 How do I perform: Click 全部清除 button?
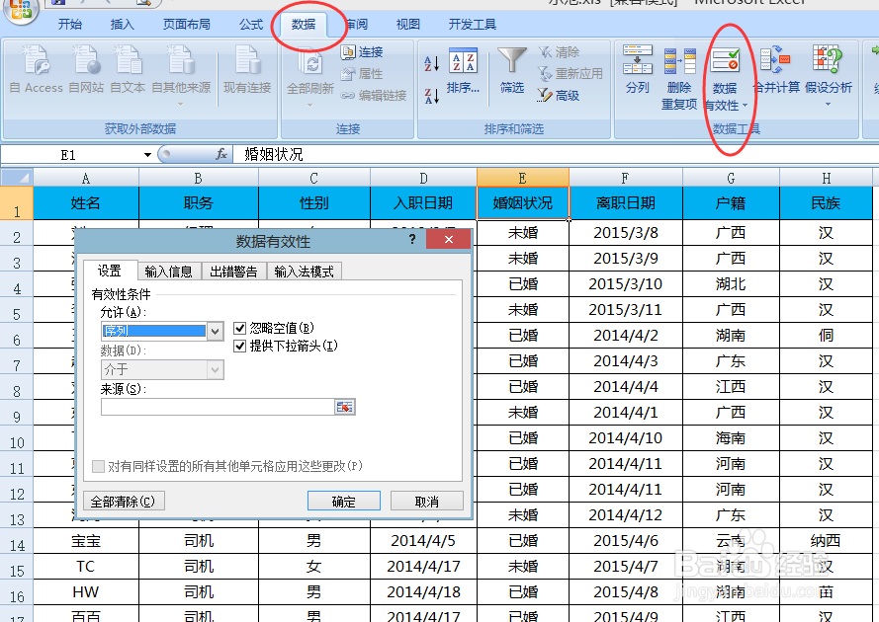coord(124,502)
